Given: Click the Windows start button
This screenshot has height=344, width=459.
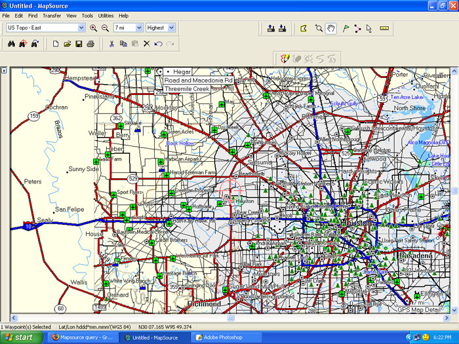Looking at the screenshot, I should (x=21, y=337).
